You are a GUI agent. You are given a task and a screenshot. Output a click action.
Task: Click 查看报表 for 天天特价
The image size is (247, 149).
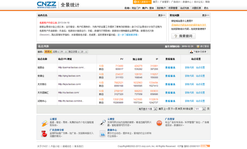point(170,84)
